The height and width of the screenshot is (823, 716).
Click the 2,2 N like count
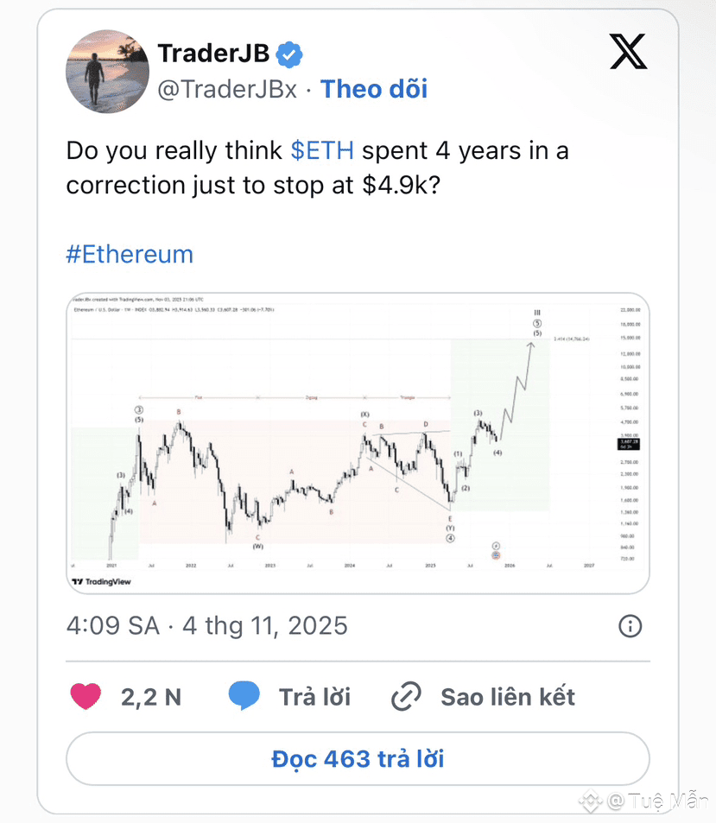[x=151, y=696]
